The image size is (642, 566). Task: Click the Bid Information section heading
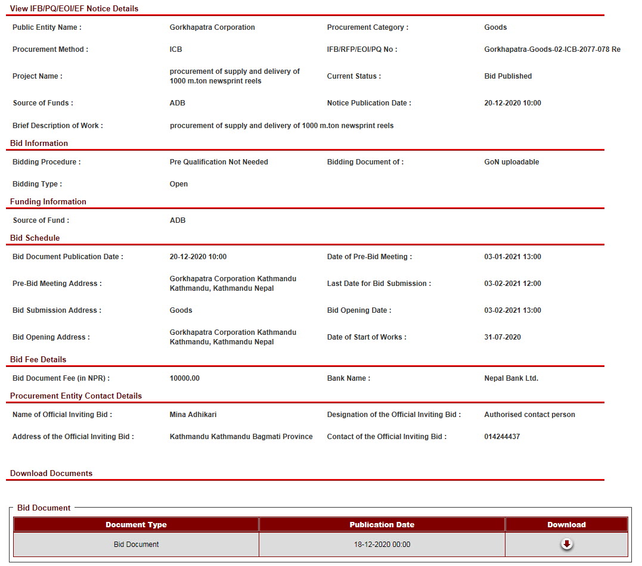tap(39, 143)
